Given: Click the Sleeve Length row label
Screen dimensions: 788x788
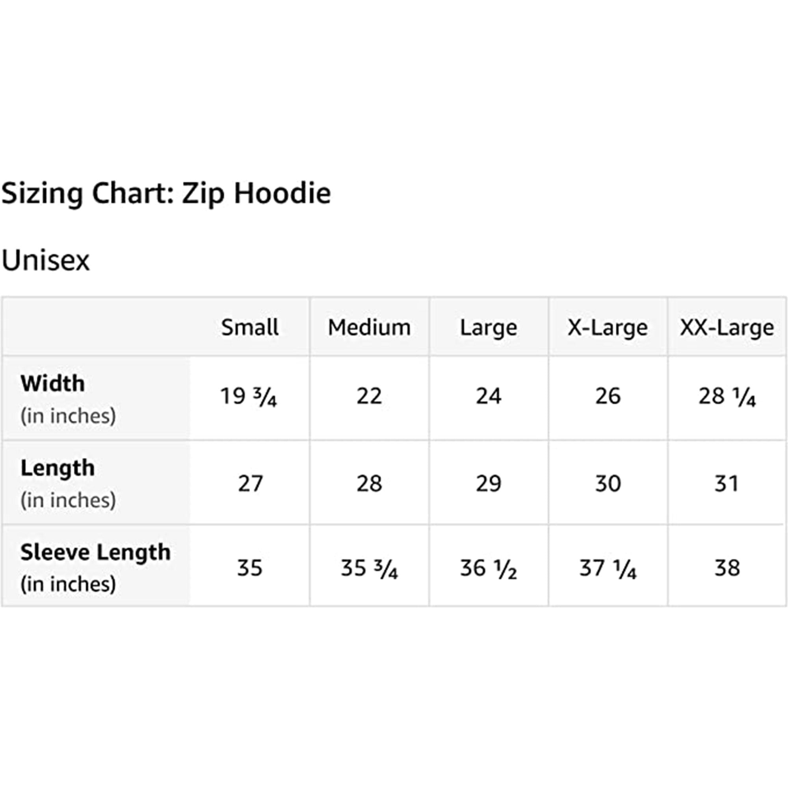Looking at the screenshot, I should tap(95, 552).
